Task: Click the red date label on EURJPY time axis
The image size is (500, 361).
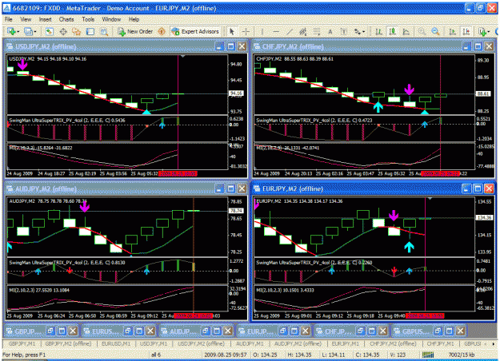Action: [x=425, y=315]
